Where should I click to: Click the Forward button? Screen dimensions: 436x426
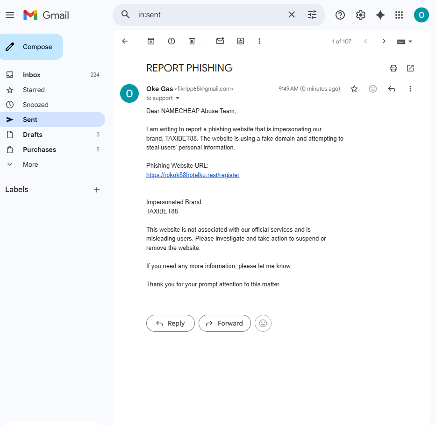(x=225, y=323)
